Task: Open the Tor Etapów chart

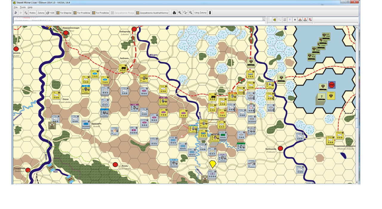Action: (x=64, y=13)
